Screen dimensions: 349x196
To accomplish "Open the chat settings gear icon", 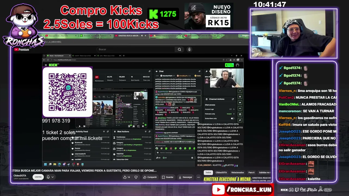I will 192,158.
